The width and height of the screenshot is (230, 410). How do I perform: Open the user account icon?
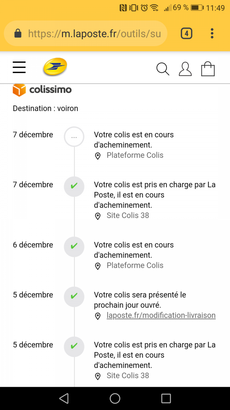coord(185,69)
